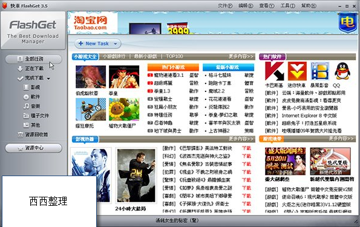Image resolution: width=360 pixels, height=227 pixels.
Task: Open 資源中心 resource center
Action: coord(33,148)
